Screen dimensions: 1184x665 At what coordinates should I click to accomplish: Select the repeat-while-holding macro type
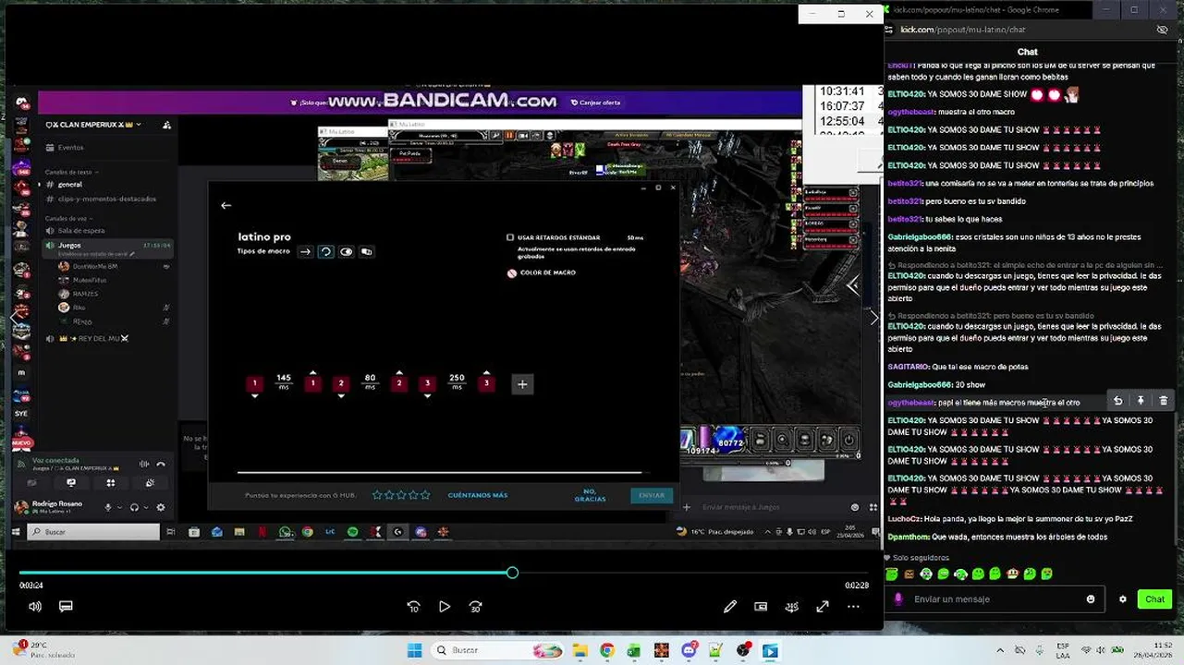(325, 251)
